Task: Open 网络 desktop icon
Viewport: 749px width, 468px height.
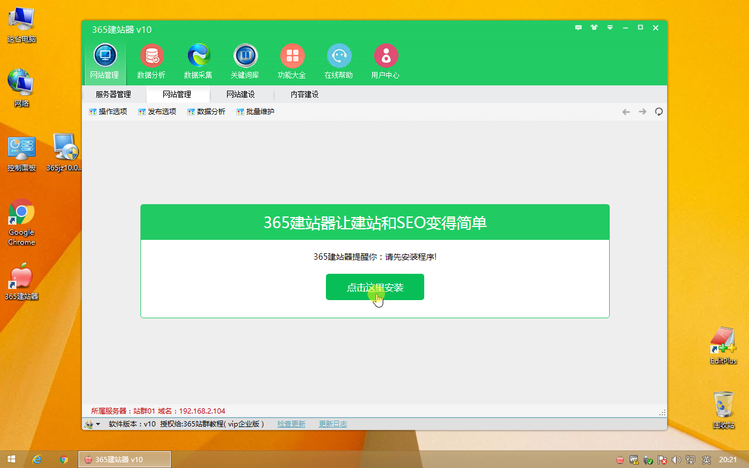Action: (x=22, y=88)
